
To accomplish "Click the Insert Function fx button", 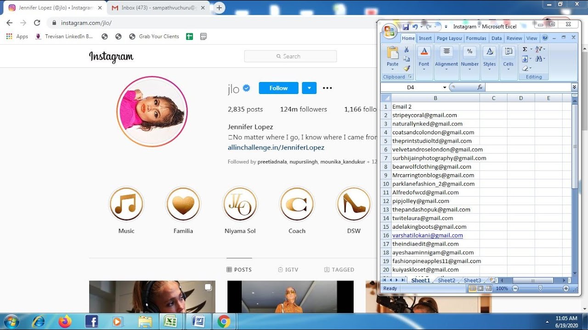I will point(480,87).
